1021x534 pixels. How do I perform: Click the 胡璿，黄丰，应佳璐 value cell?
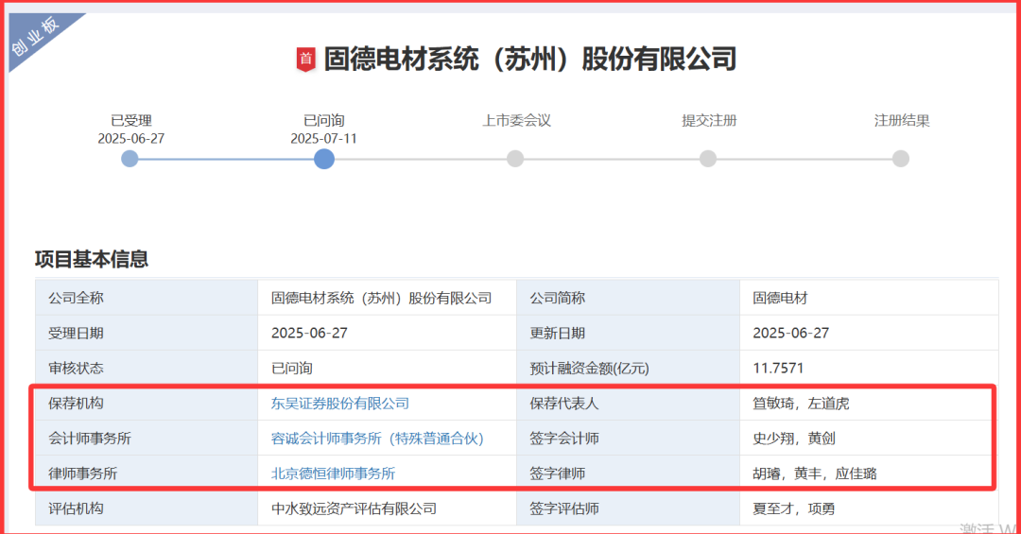tap(869, 474)
